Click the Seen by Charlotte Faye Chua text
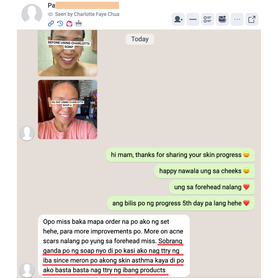This screenshot has width=278, height=278. click(87, 14)
